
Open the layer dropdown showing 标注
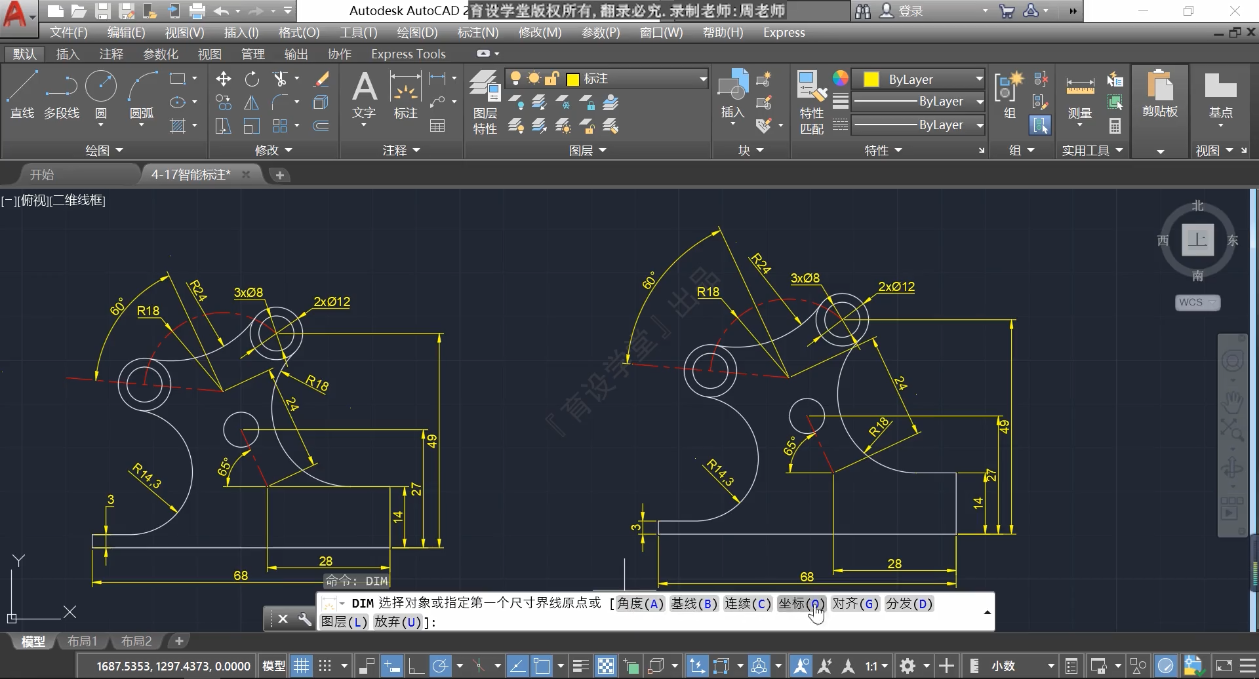(x=607, y=79)
